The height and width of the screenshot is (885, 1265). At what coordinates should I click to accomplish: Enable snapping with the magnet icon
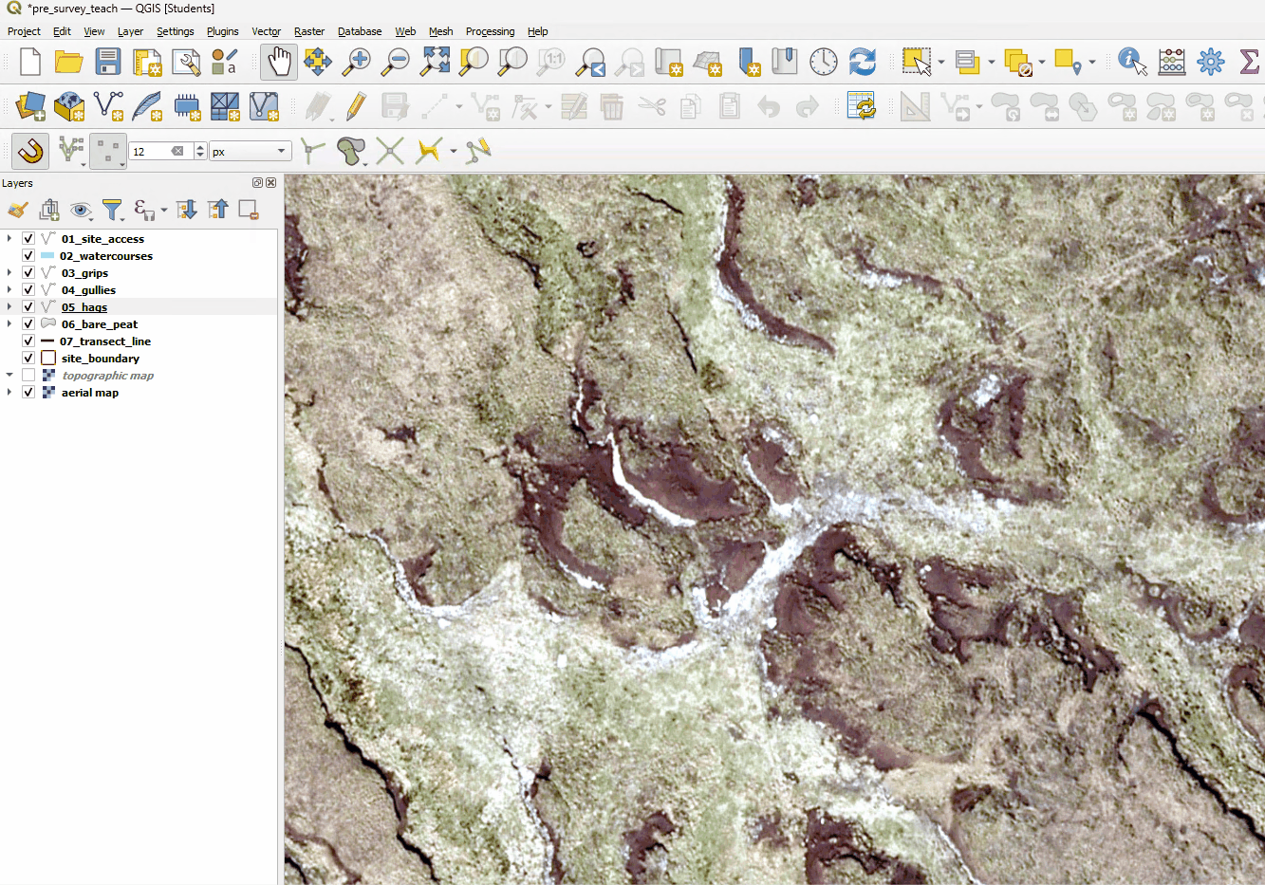[x=30, y=151]
